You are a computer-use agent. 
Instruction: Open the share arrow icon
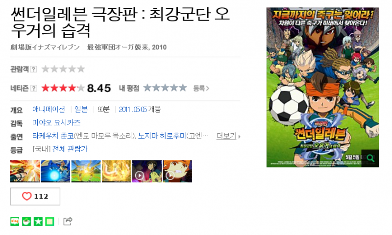point(68,221)
